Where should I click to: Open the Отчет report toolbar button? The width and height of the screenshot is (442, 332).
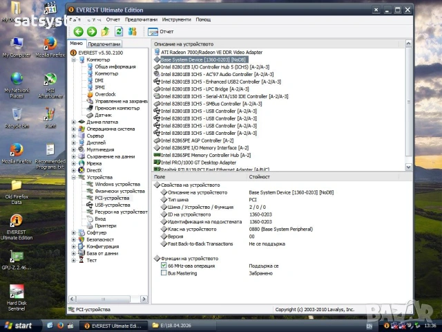(x=161, y=32)
